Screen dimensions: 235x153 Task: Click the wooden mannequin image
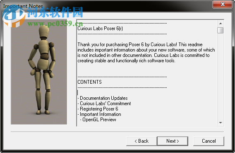click(x=39, y=72)
